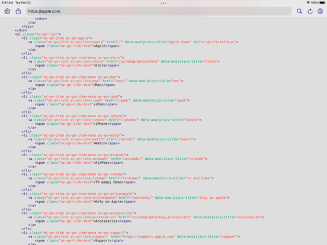
Task: Select the li class ac-gn-accessories line
Action: pyautogui.click(x=79, y=213)
